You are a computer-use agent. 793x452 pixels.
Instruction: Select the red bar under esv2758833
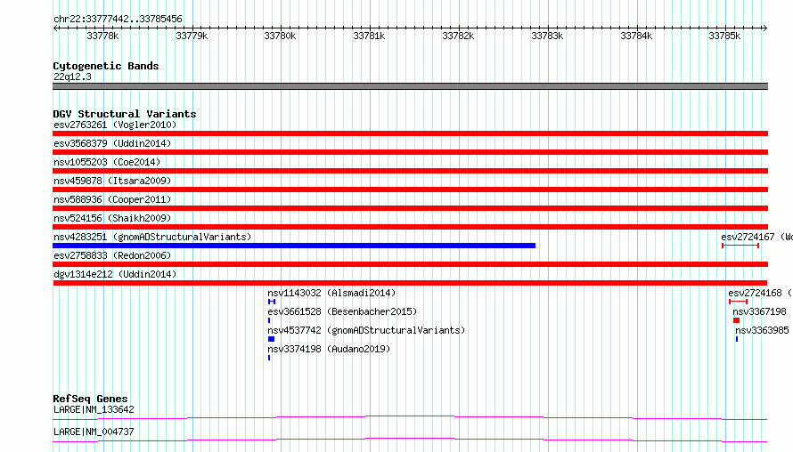[410, 264]
